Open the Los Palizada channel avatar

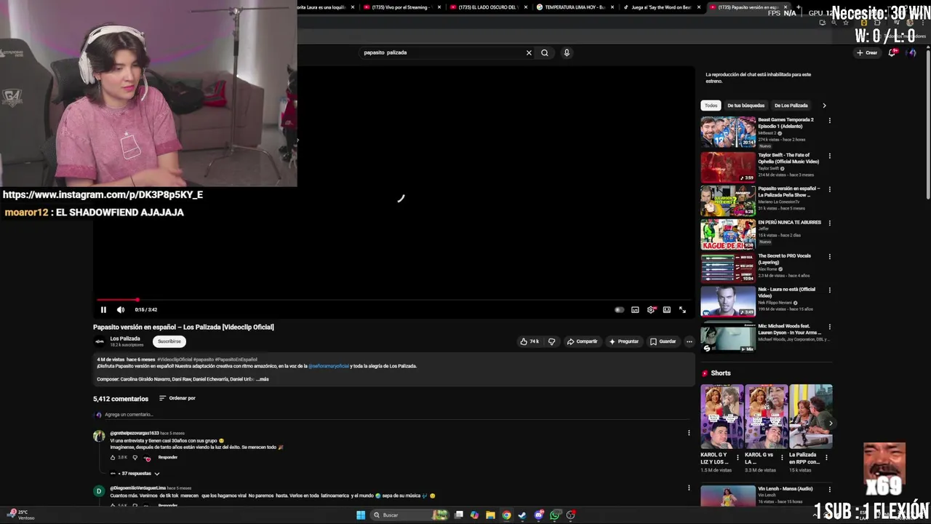pyautogui.click(x=99, y=341)
